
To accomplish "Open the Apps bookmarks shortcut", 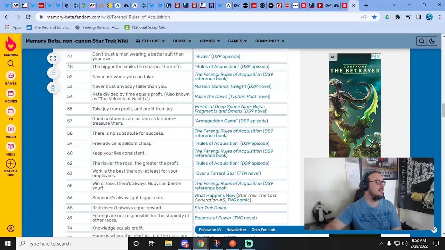I will (13, 27).
